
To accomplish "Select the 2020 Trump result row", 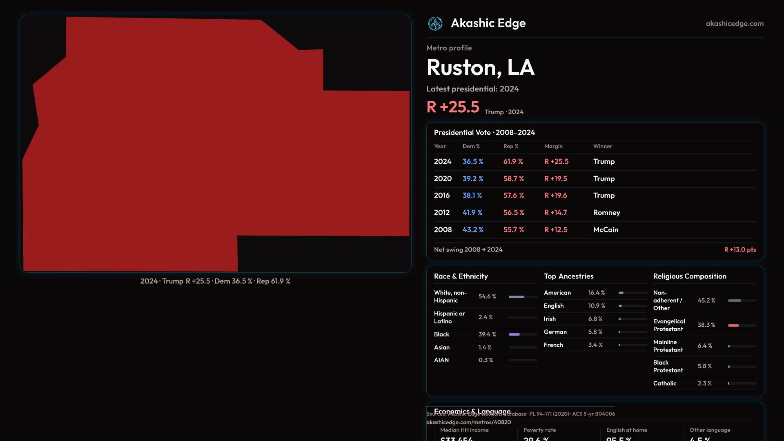I will tap(595, 179).
